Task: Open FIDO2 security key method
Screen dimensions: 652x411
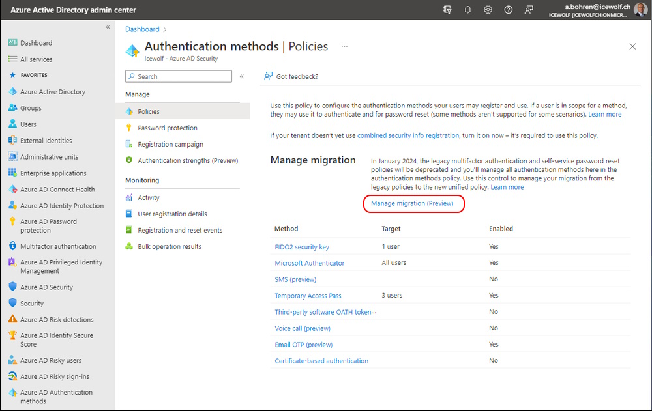Action: (x=302, y=247)
